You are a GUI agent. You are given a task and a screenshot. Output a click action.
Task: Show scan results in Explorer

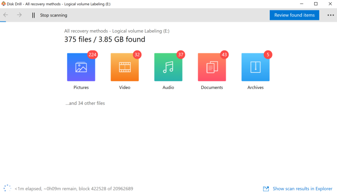(302, 189)
